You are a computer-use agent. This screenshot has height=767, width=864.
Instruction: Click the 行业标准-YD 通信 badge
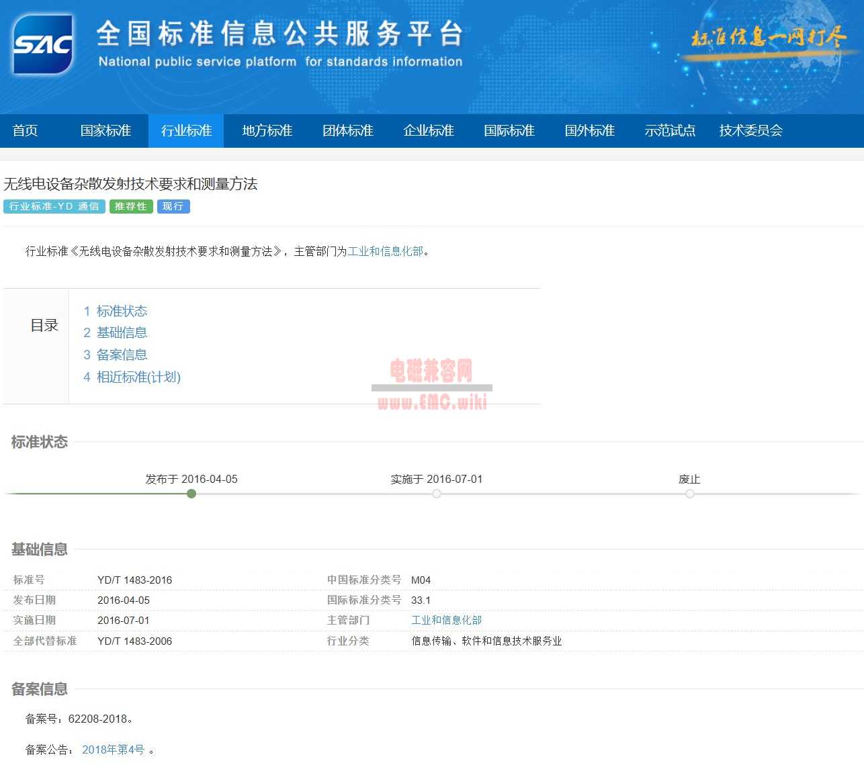[x=56, y=206]
